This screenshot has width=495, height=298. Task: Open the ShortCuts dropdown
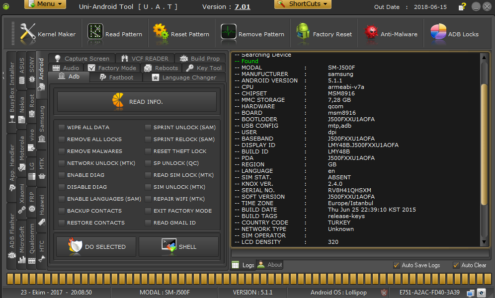(x=303, y=4)
